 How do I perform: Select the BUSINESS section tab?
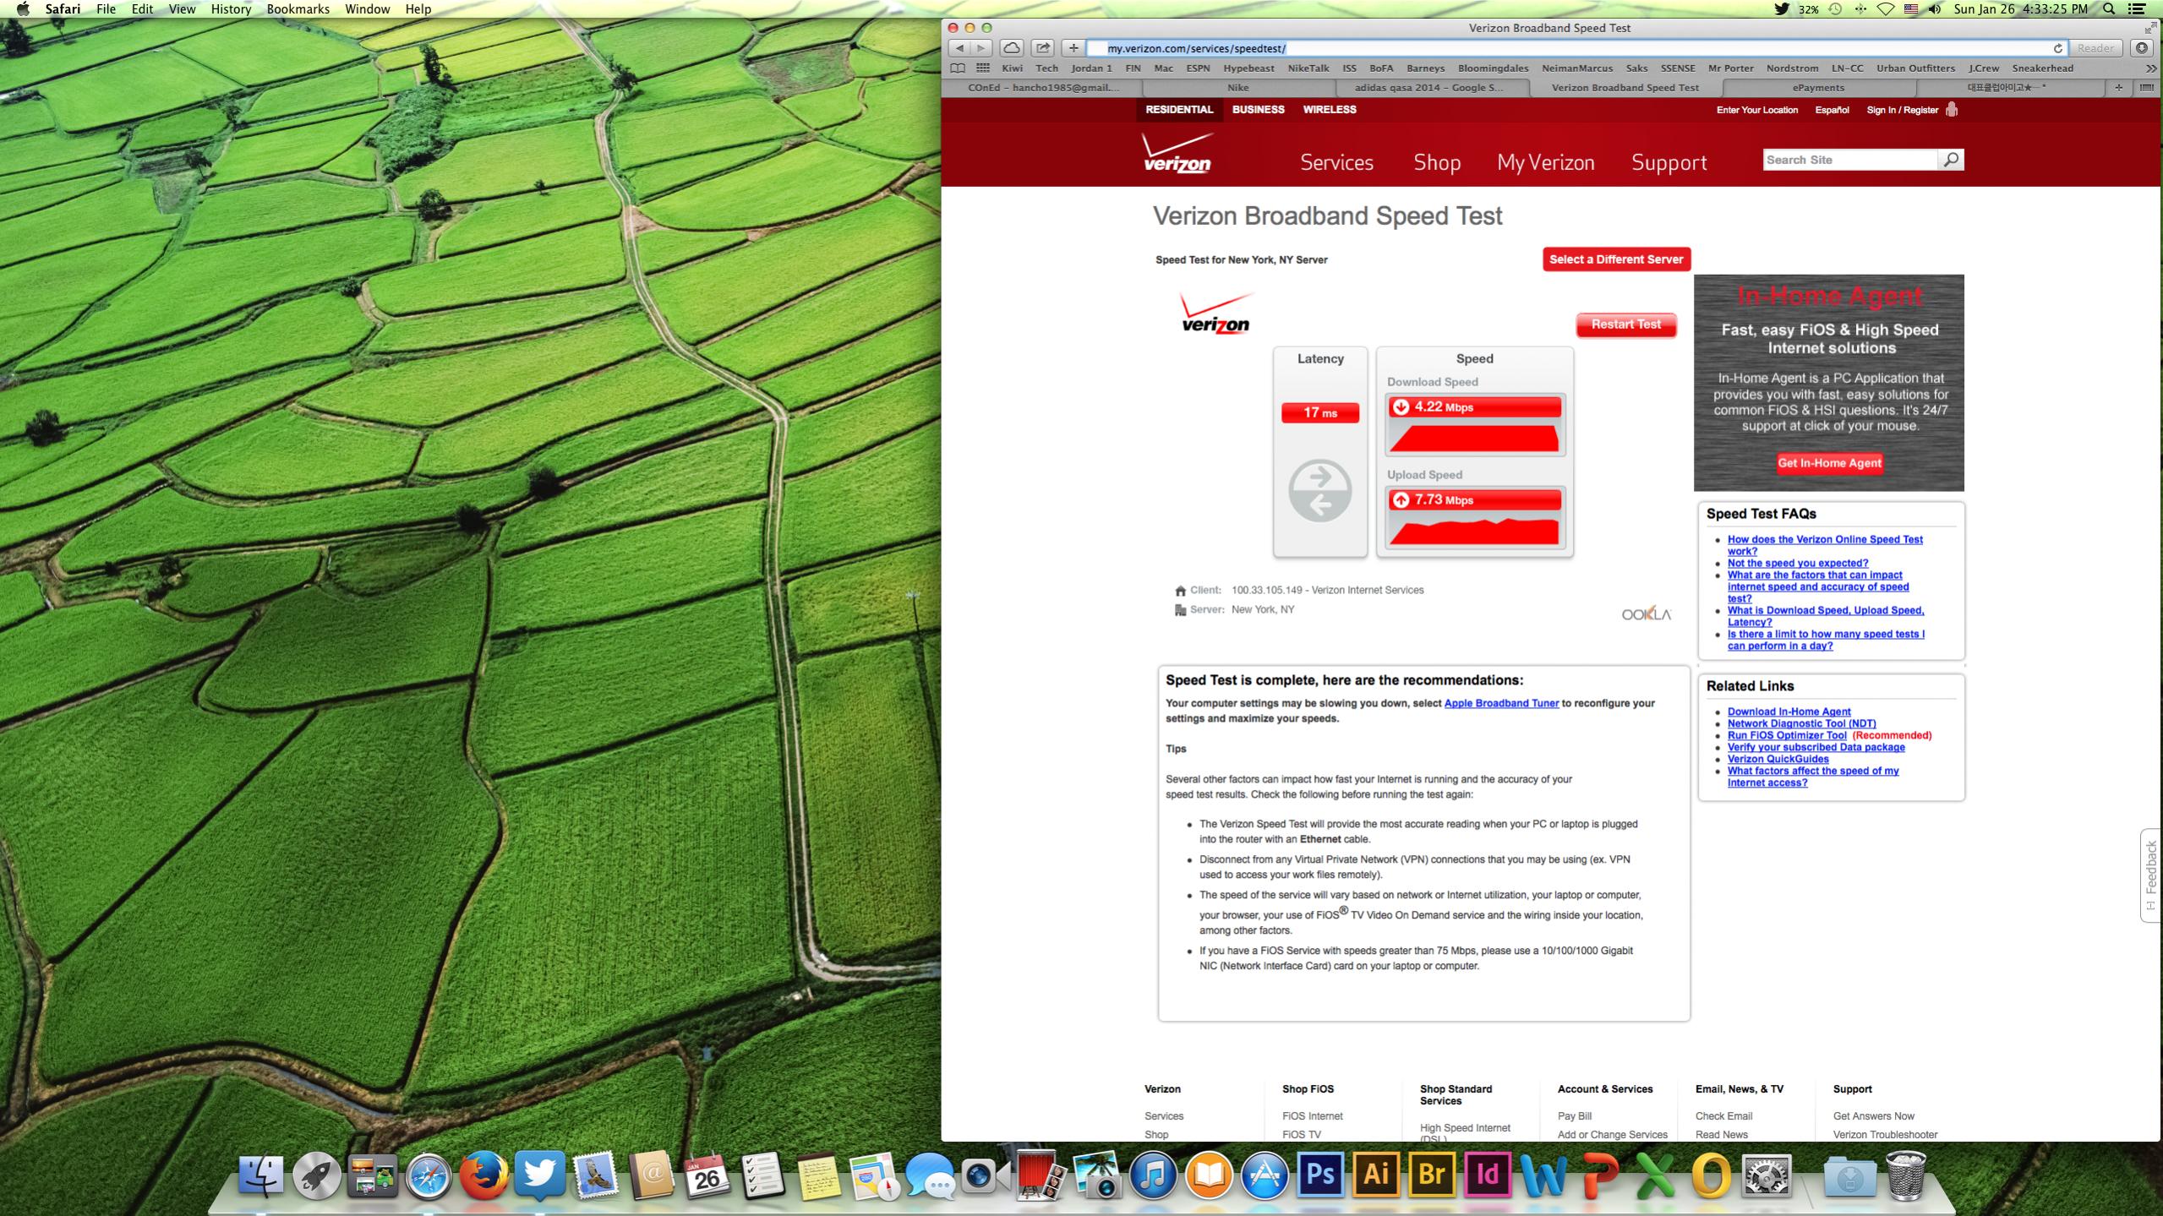tap(1258, 110)
